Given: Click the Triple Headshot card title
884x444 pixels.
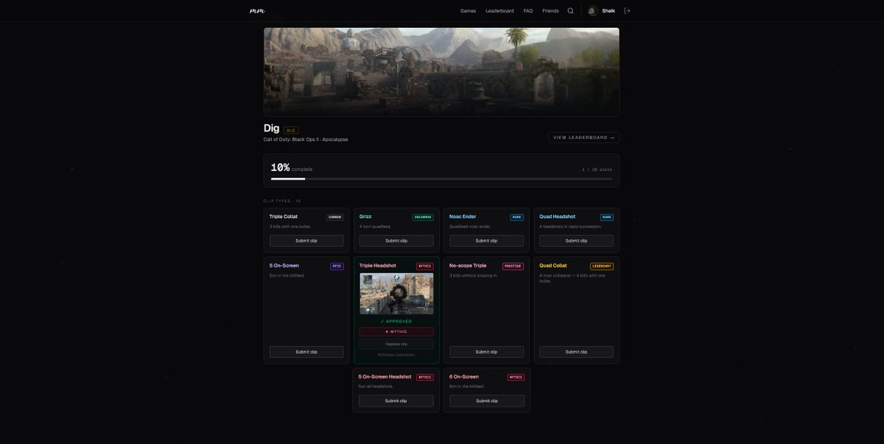Looking at the screenshot, I should [378, 266].
